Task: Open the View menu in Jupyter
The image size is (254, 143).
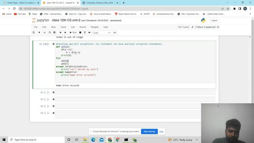Action: tap(53, 27)
